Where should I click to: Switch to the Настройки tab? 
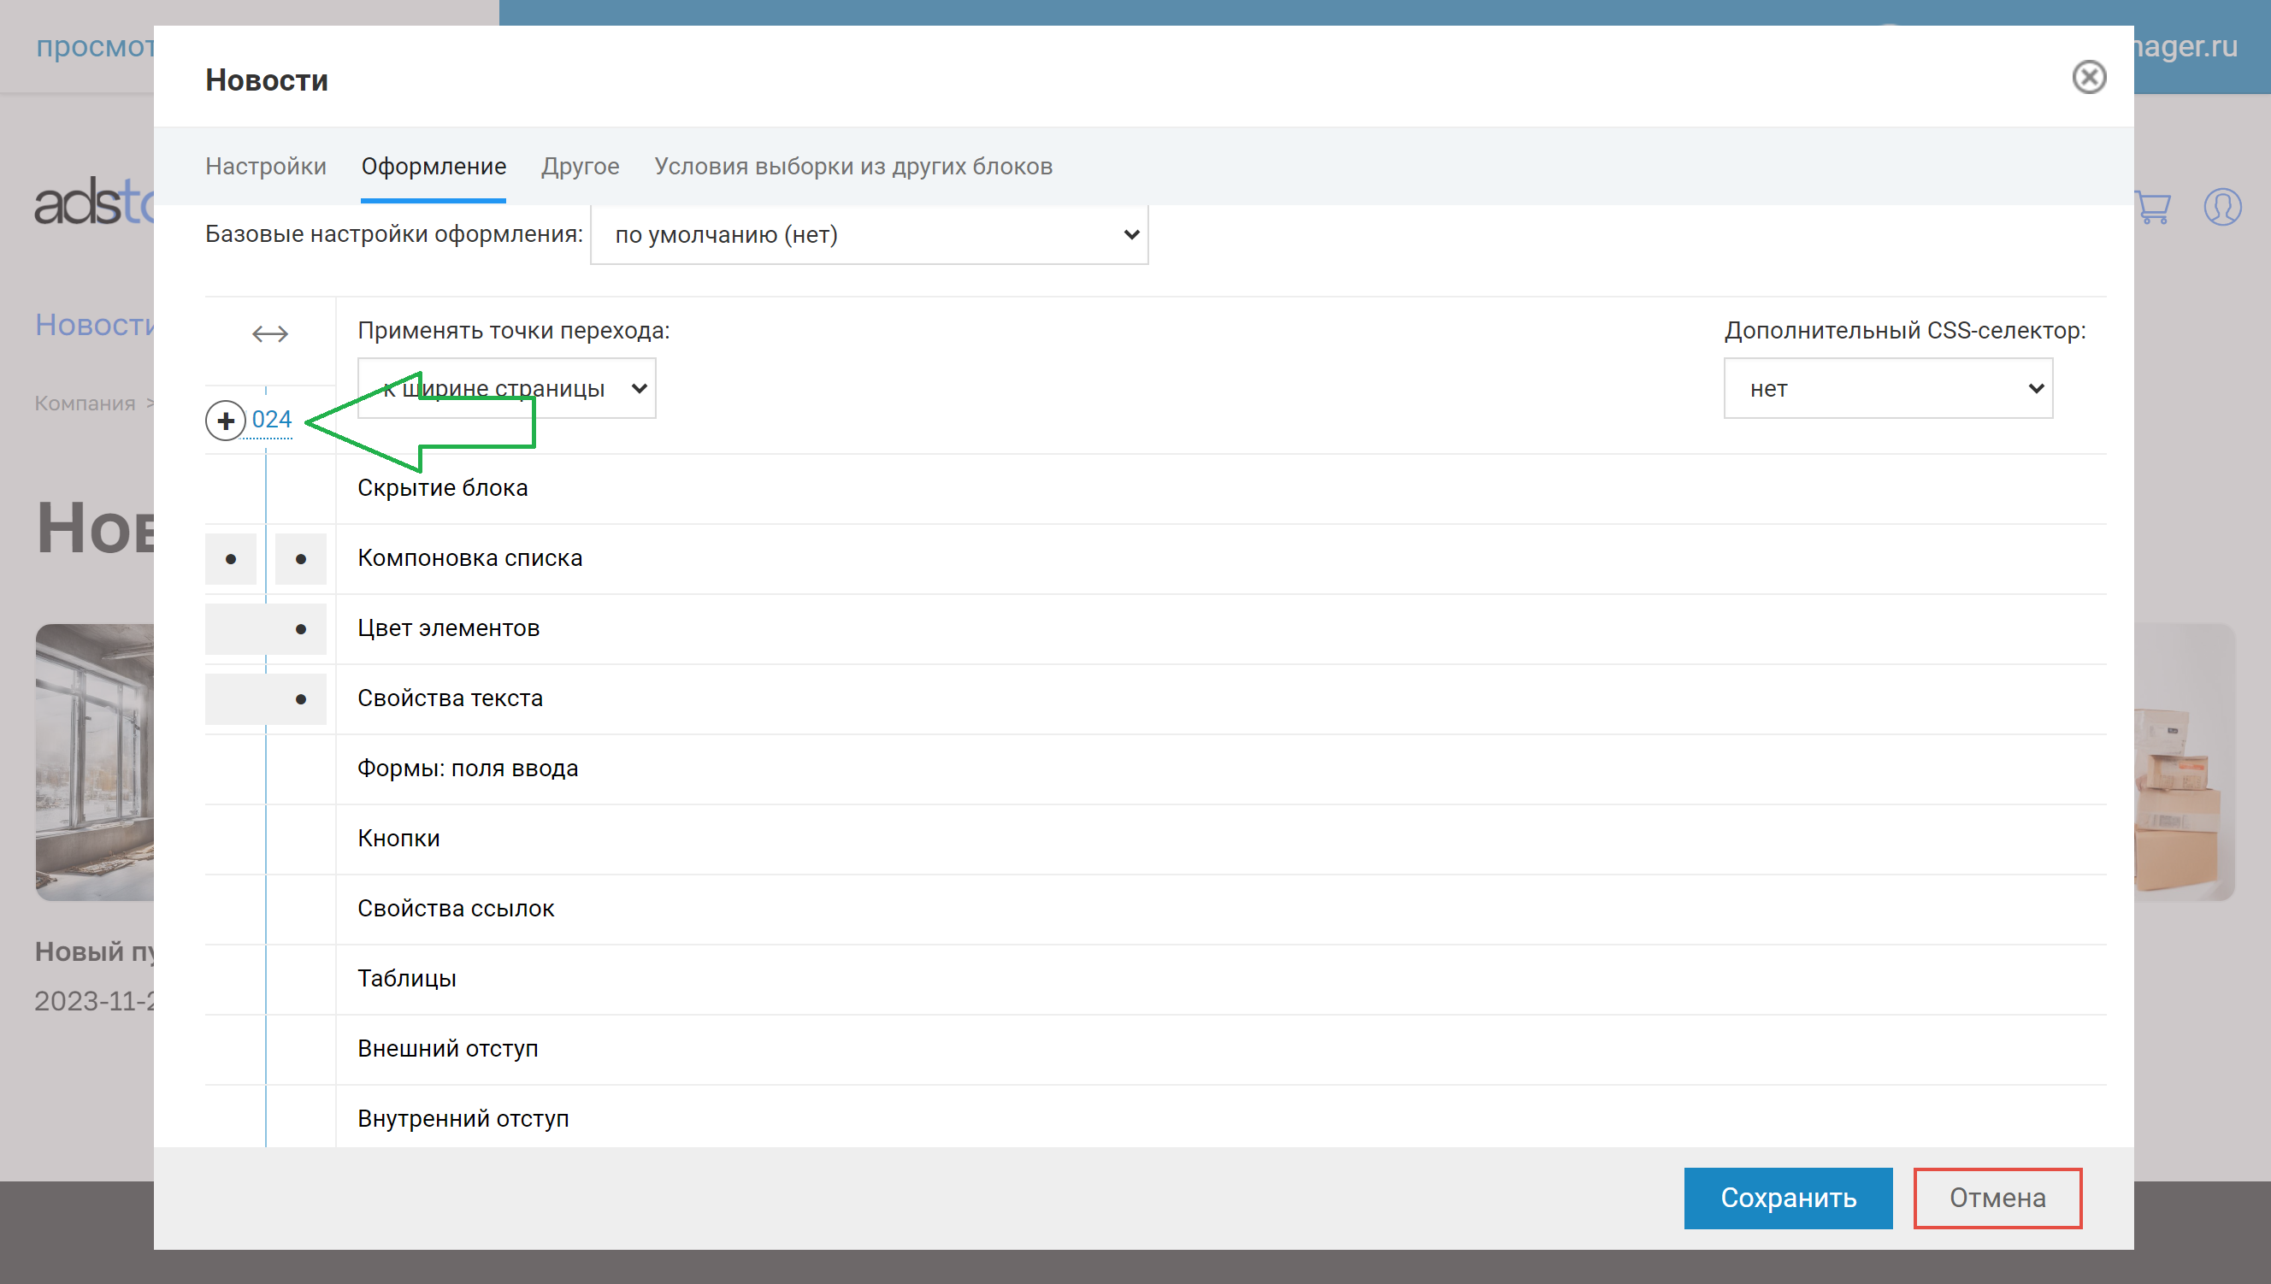(x=265, y=167)
